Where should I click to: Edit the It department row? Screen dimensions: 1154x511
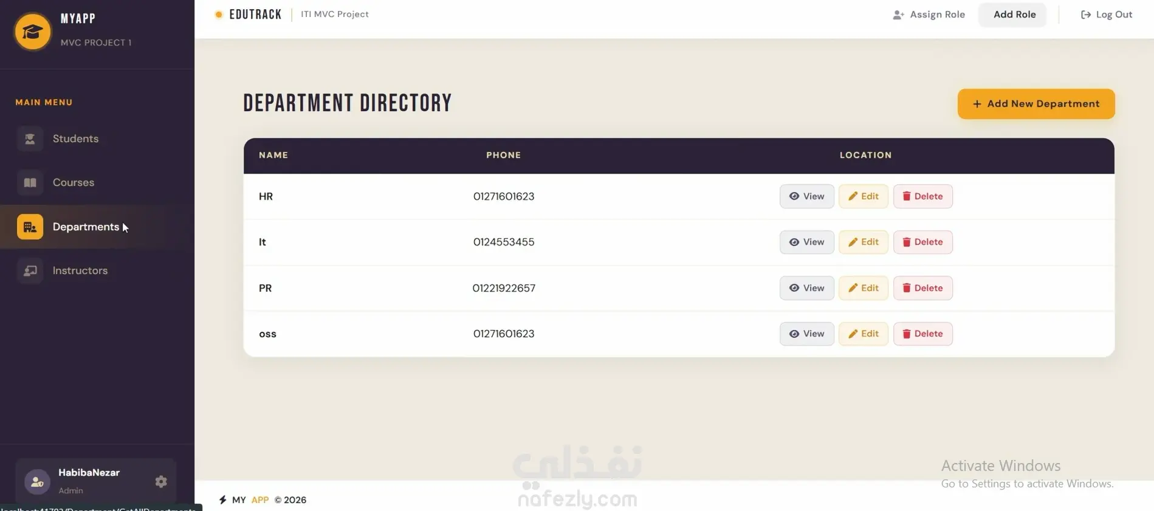863,242
